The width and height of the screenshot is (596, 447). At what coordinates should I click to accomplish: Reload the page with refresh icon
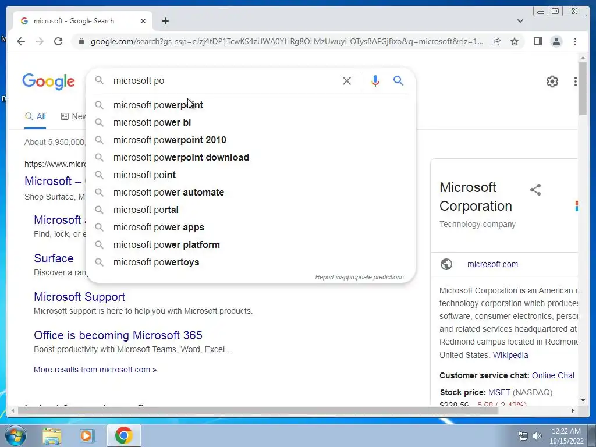[x=58, y=41]
